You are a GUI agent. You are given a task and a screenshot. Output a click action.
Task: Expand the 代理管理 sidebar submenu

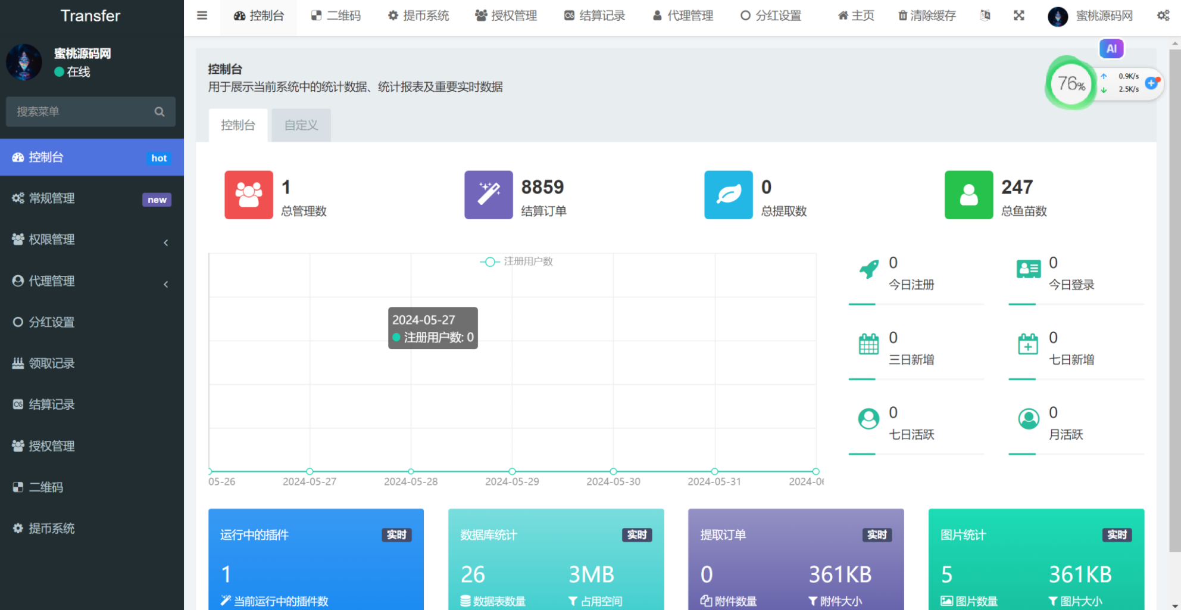click(x=91, y=281)
